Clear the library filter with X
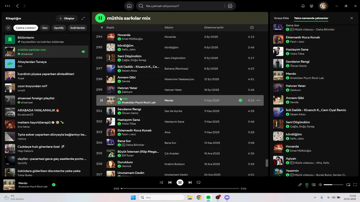 click(8, 28)
